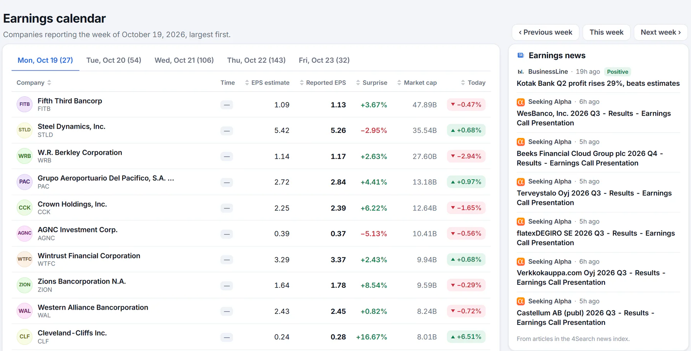Click the Earnings news panel icon
The height and width of the screenshot is (351, 691).
pos(521,56)
